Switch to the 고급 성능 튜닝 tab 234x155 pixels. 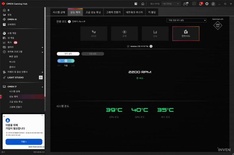(93, 12)
